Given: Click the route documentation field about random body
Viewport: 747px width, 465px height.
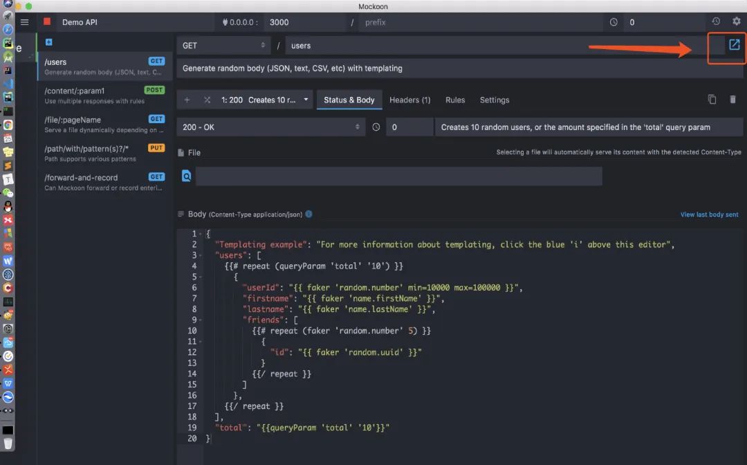Looking at the screenshot, I should click(460, 69).
